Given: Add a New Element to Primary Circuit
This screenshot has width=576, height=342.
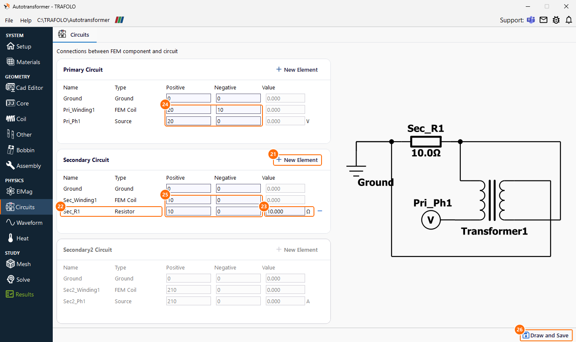Looking at the screenshot, I should (297, 70).
